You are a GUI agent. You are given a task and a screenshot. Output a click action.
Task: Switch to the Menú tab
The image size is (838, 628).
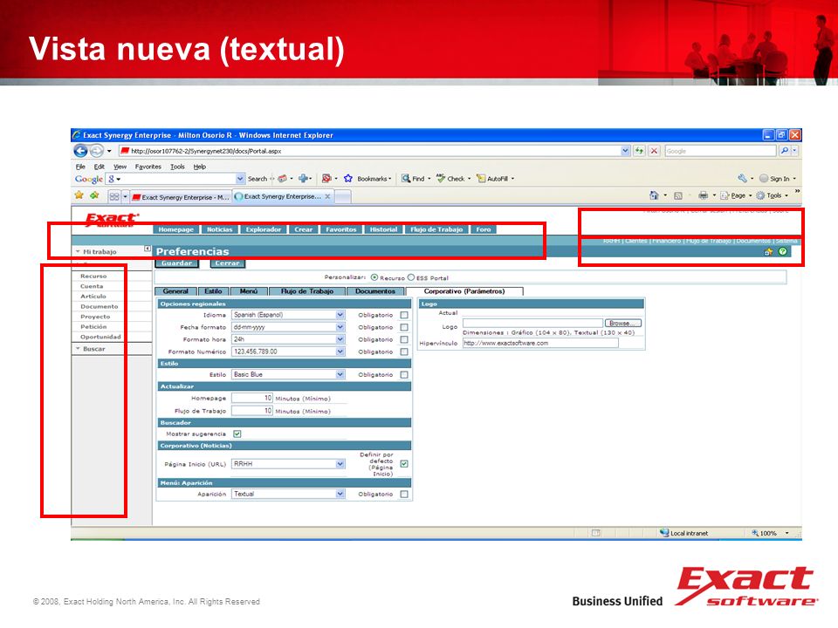click(x=249, y=291)
